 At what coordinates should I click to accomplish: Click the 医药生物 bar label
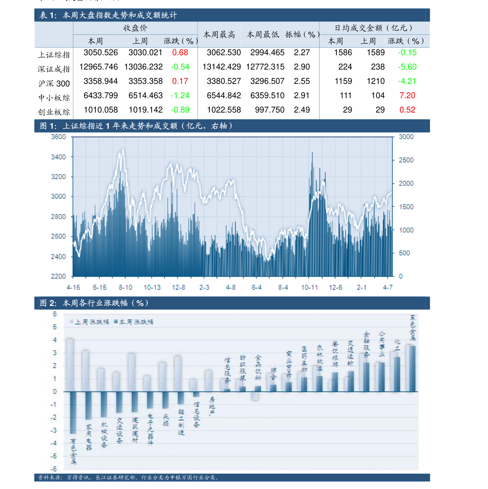[x=304, y=359]
